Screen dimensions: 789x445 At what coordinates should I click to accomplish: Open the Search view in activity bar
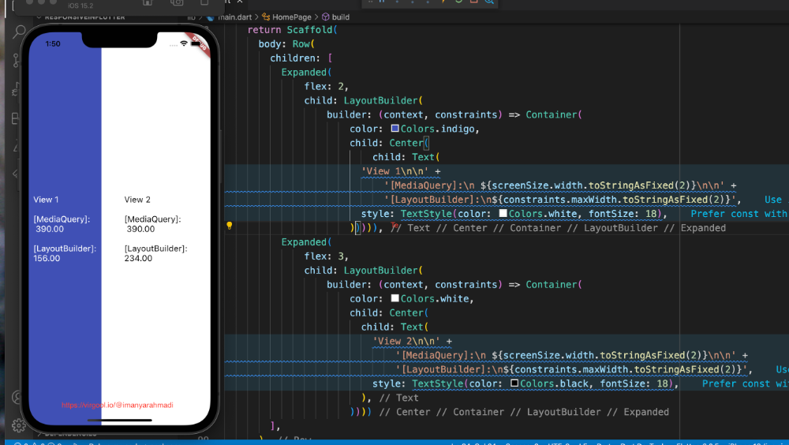point(19,32)
